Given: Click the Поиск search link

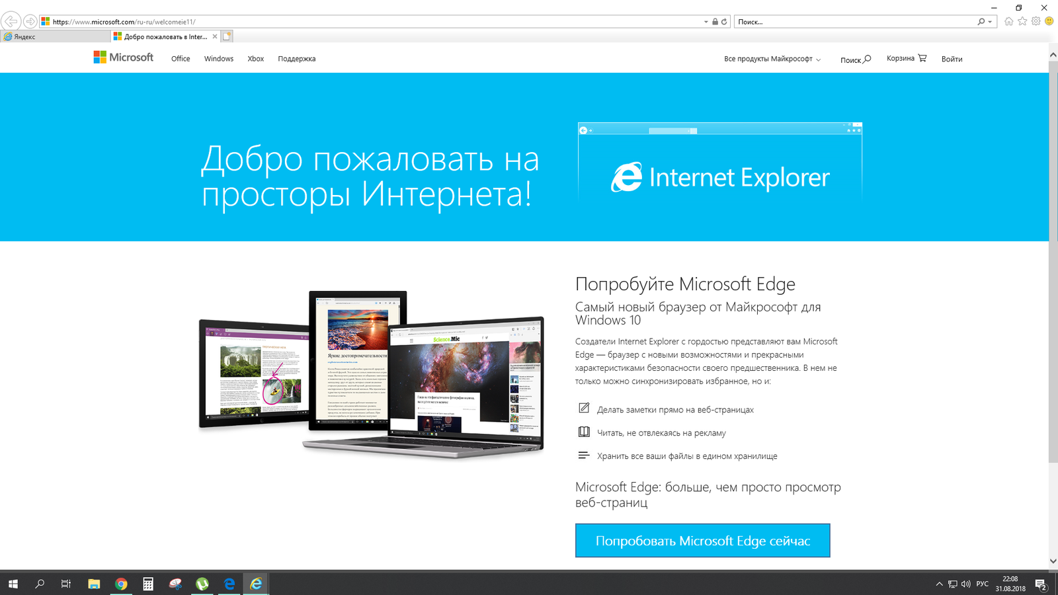Looking at the screenshot, I should click(x=856, y=59).
